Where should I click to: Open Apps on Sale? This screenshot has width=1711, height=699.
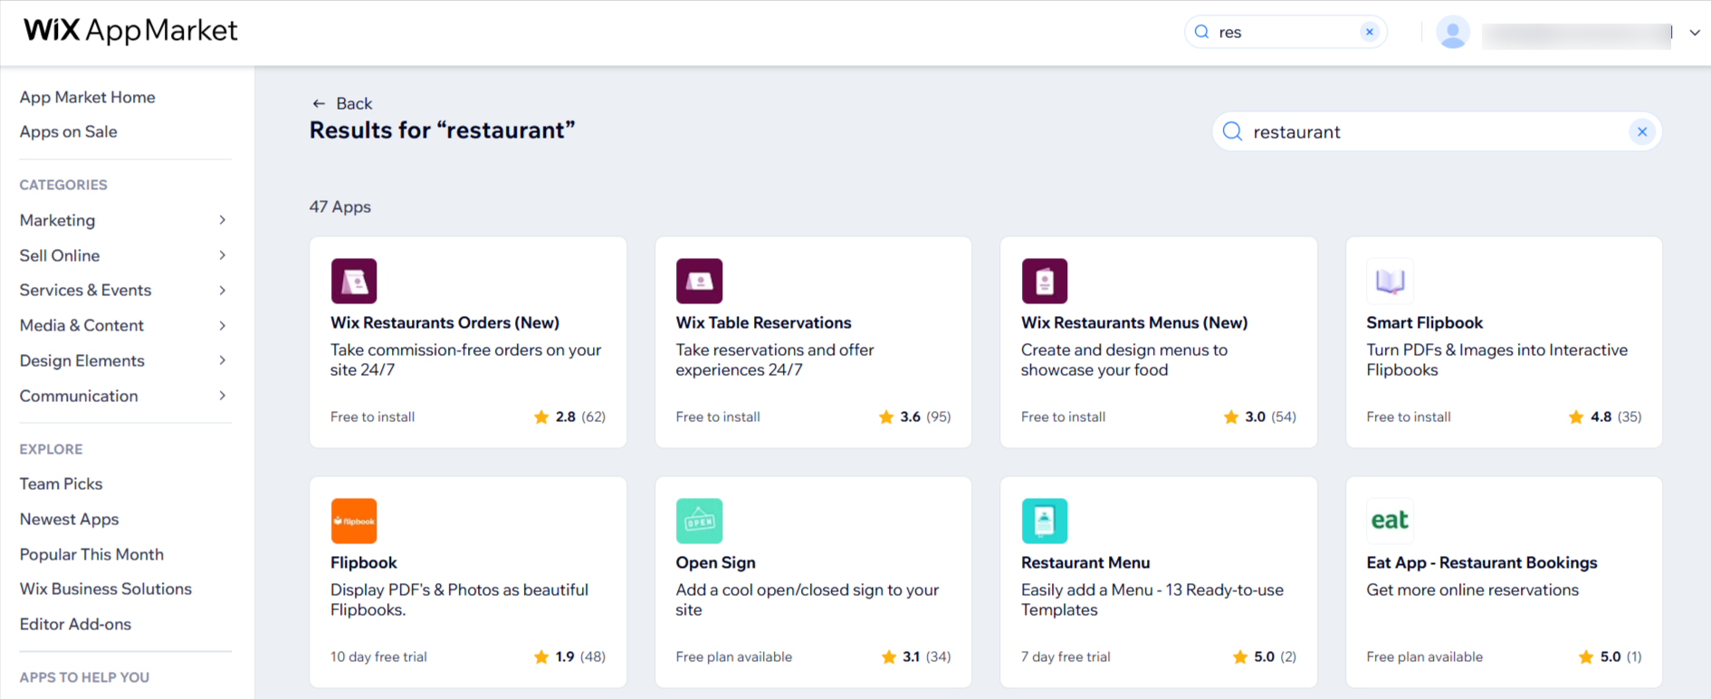[x=69, y=131]
